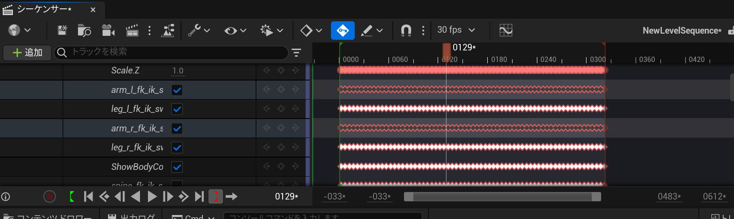
Task: Disable the ShowBodyCo checkbox
Action: [x=177, y=167]
